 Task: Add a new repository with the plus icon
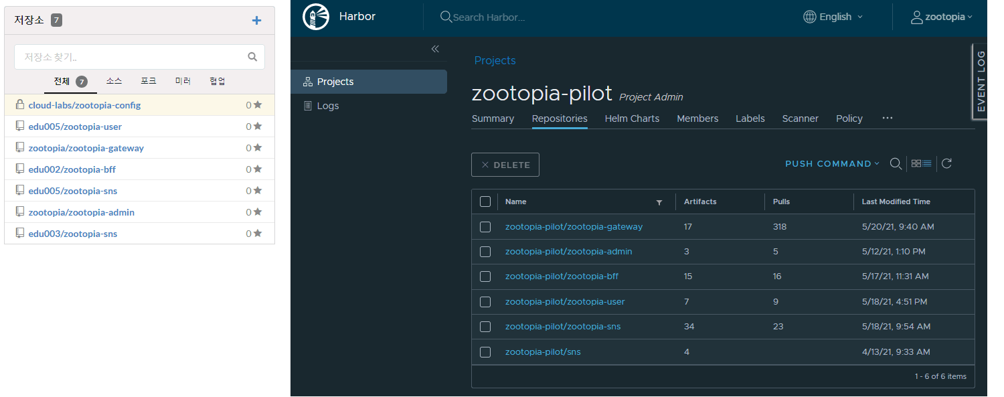point(256,20)
